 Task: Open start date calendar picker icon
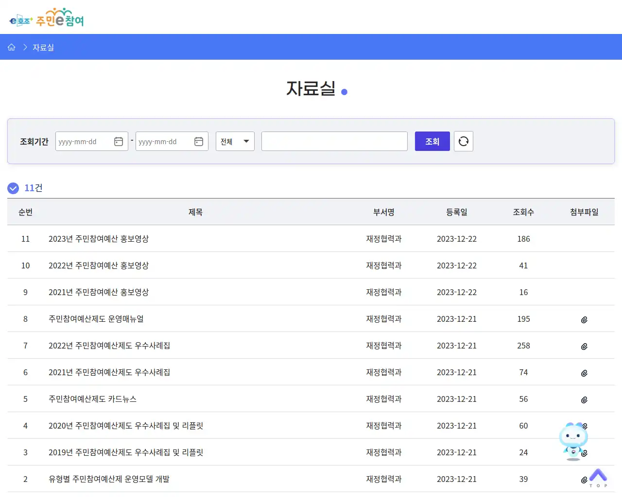click(x=119, y=141)
